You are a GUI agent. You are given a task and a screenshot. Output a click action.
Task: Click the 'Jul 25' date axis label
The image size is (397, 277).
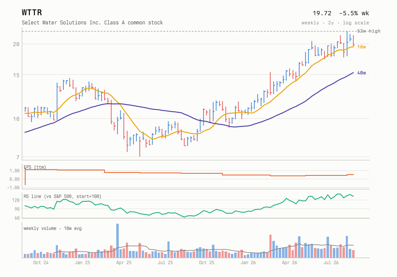tap(165, 263)
